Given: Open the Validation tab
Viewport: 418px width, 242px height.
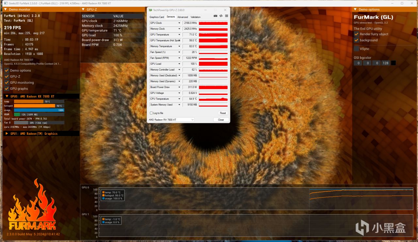Looking at the screenshot, I should pos(196,17).
